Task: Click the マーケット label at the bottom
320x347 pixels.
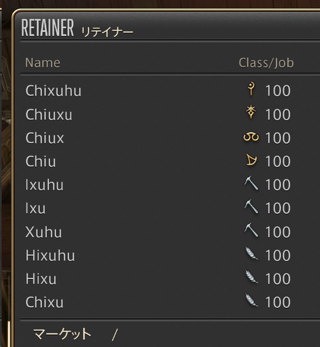Action: point(62,334)
